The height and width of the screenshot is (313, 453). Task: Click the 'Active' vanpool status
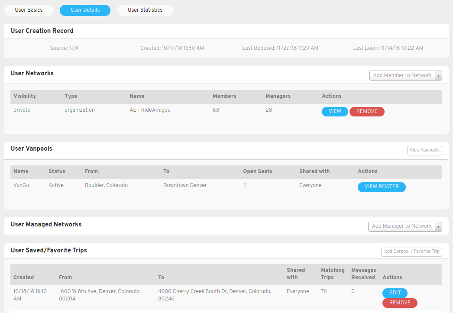[x=56, y=185]
